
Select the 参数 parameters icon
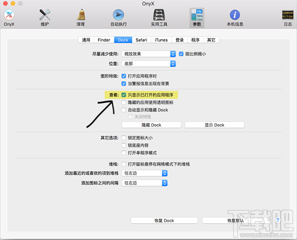(197, 18)
